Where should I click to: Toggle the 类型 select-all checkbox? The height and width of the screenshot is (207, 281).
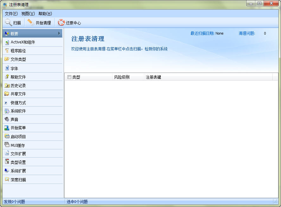[69, 77]
